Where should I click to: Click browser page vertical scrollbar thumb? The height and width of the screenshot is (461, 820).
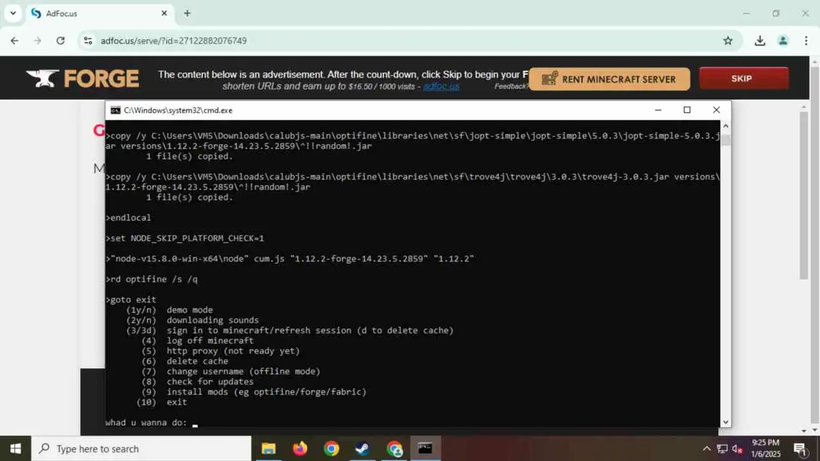[x=804, y=195]
